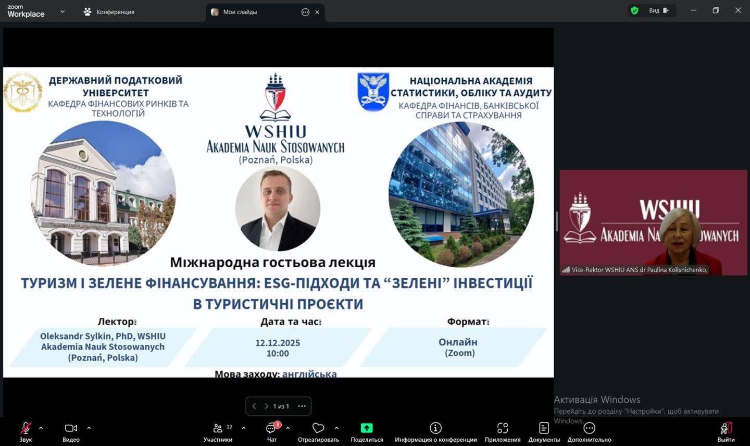This screenshot has height=446, width=750.
Task: Click the Отреагировать reactions heart icon
Action: [x=318, y=428]
